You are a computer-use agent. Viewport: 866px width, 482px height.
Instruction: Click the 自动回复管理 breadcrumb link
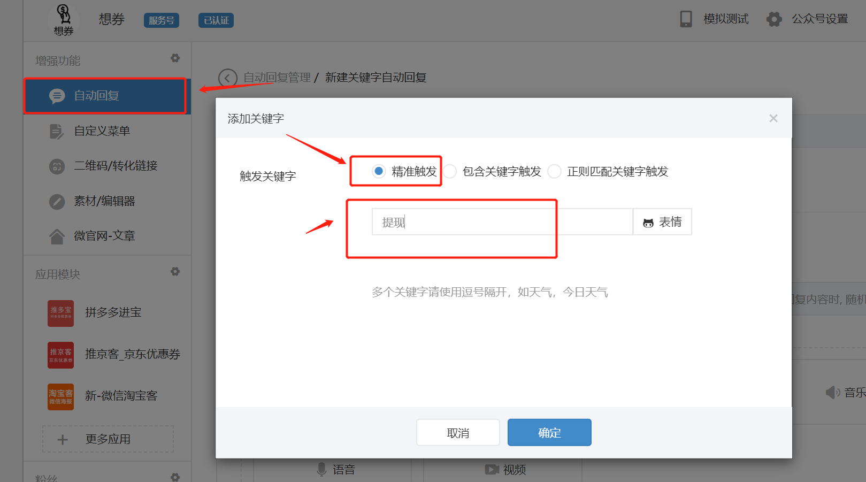277,78
